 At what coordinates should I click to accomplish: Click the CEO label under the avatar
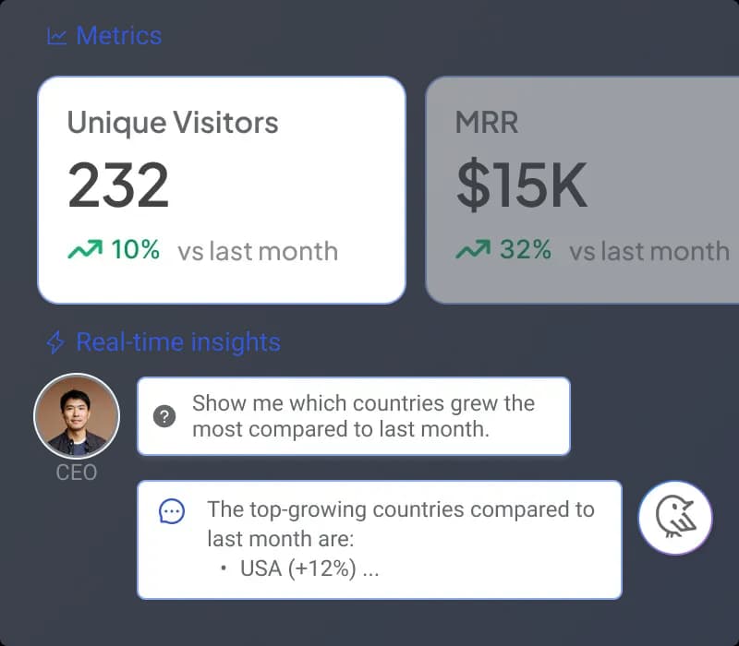click(x=77, y=473)
